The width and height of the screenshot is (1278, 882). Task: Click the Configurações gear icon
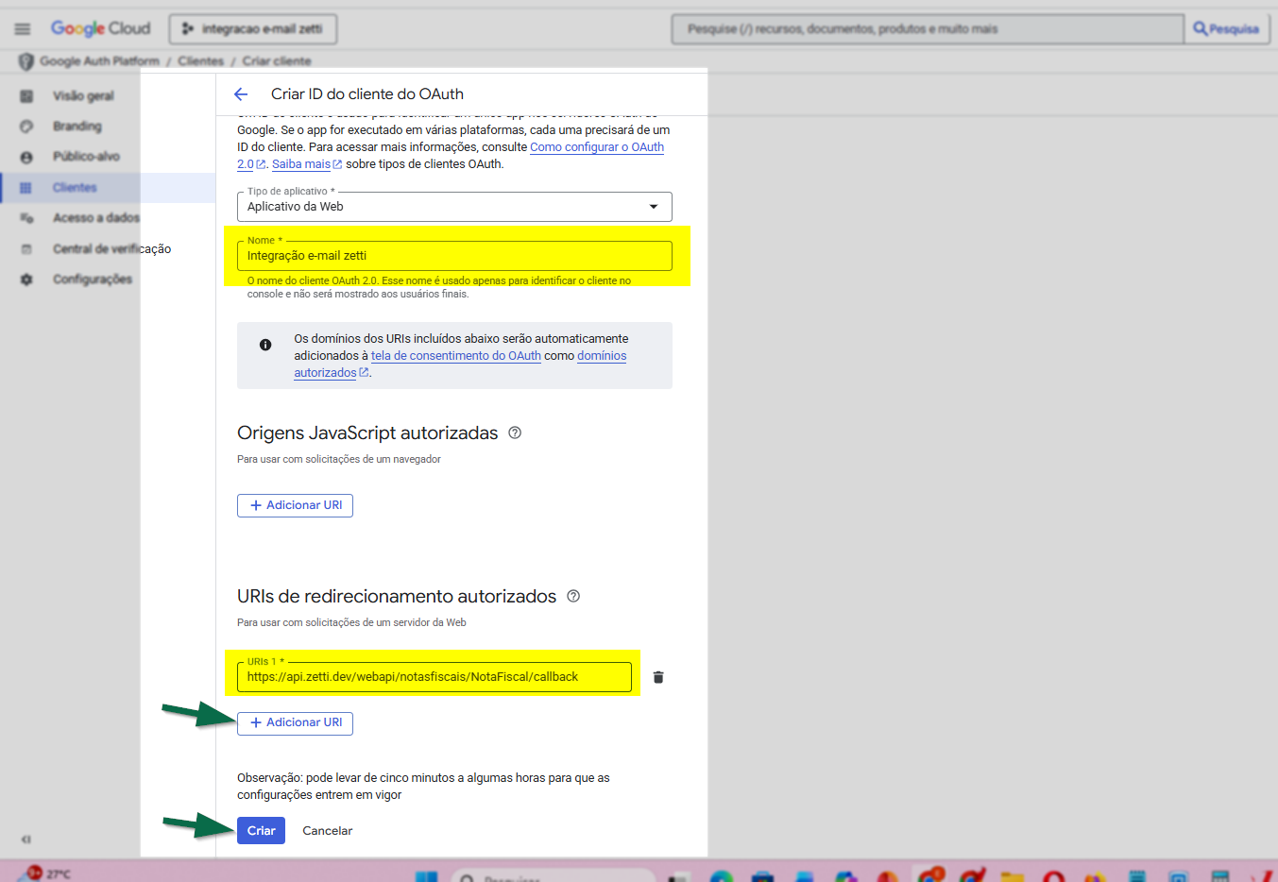click(26, 280)
